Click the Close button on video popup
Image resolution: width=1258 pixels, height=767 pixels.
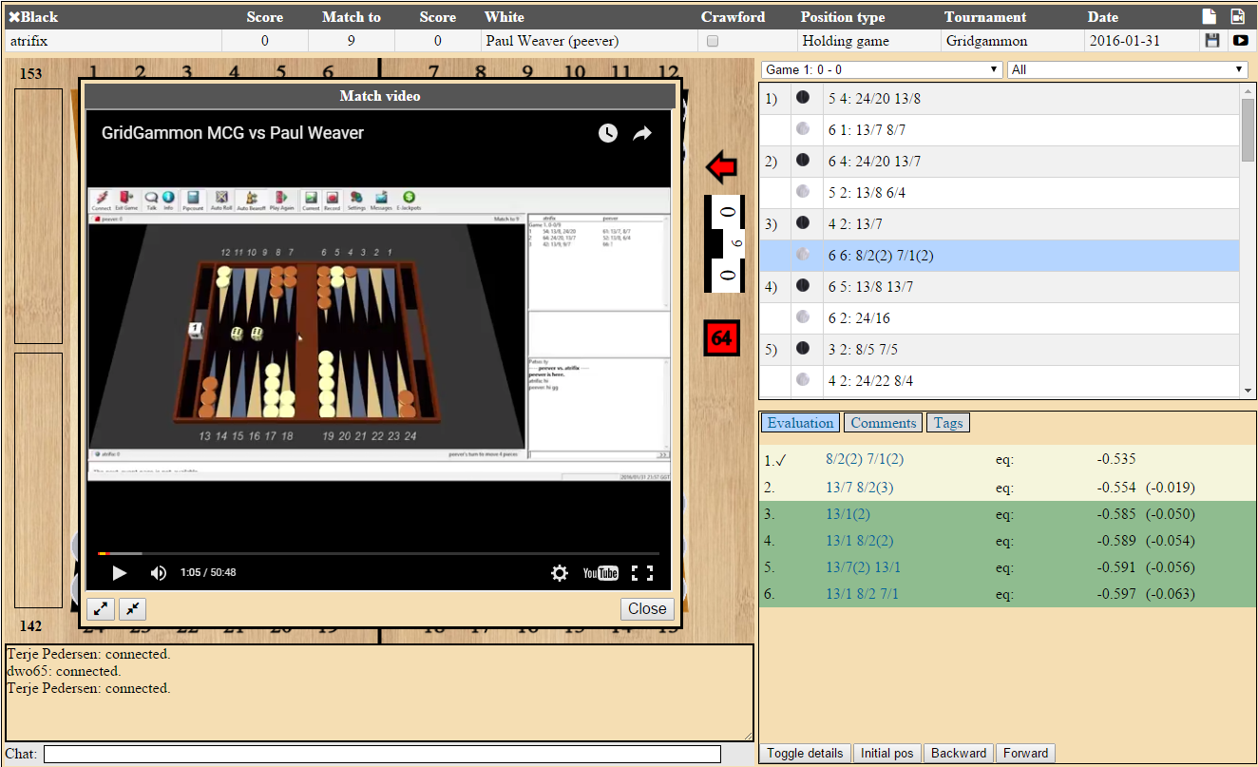[x=647, y=608]
